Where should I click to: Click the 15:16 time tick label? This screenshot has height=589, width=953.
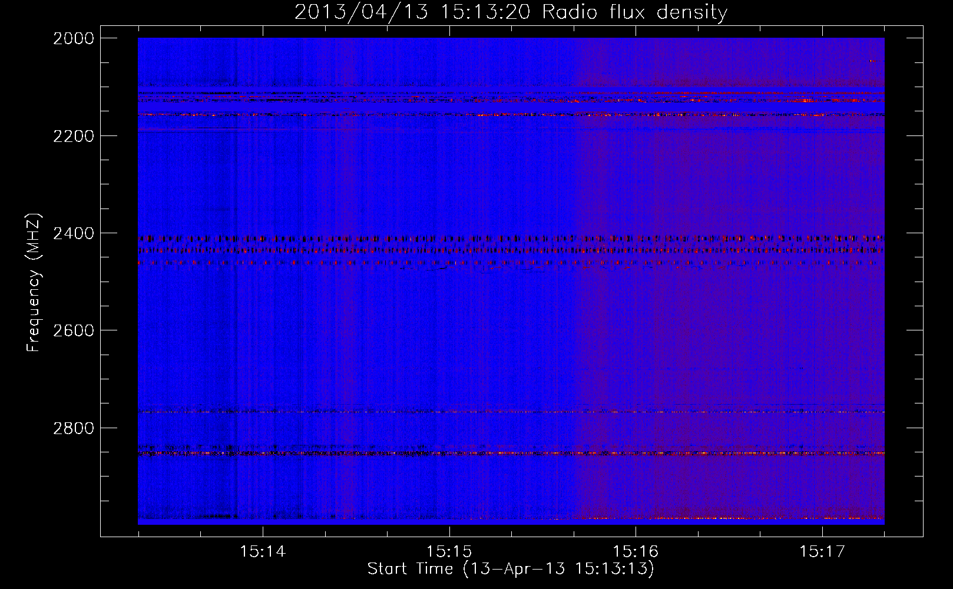pyautogui.click(x=636, y=552)
